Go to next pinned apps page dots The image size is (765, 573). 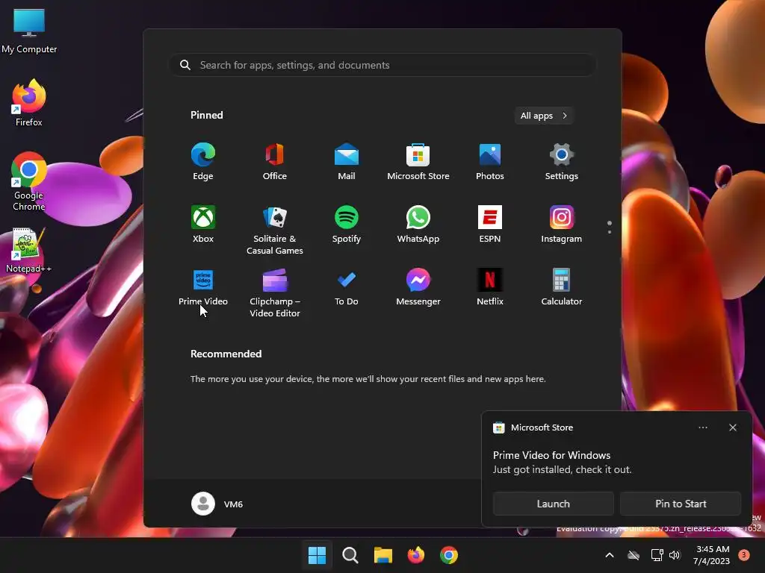[610, 227]
